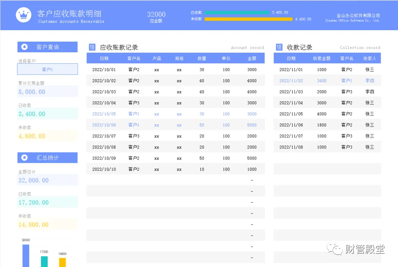Select account record date 2022/10/04
This screenshot has height=267, width=398.
(104, 103)
